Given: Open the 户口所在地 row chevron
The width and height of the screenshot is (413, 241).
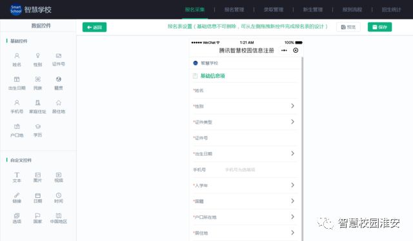Looking at the screenshot, I should 292,217.
